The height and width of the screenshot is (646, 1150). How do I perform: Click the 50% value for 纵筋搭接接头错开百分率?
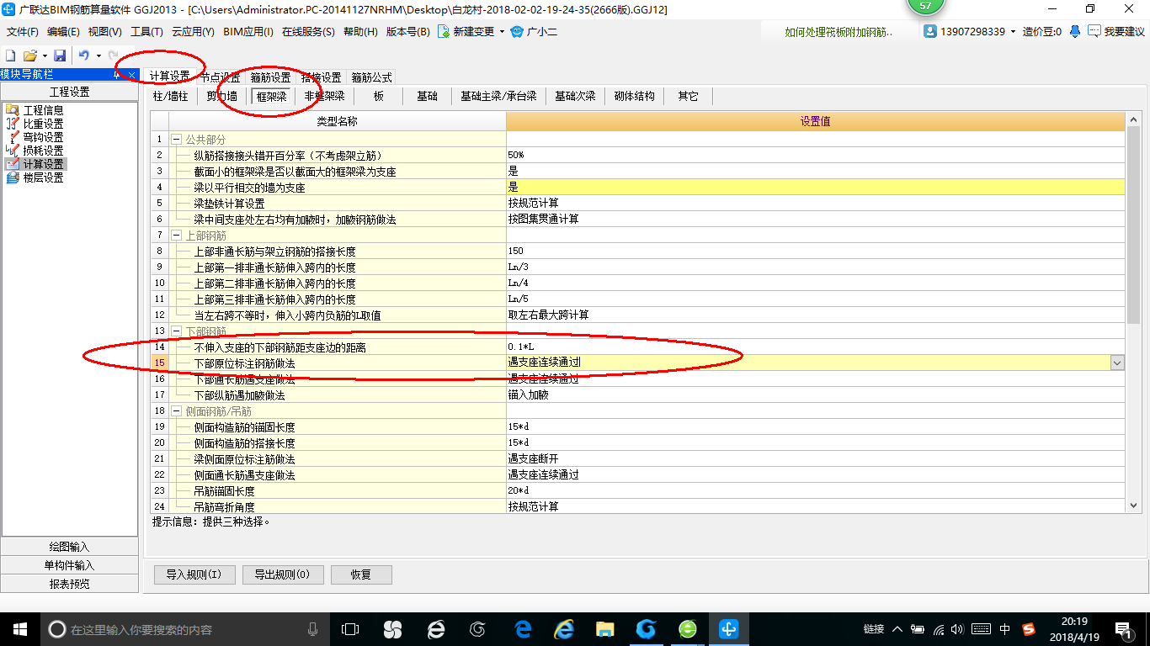point(815,156)
